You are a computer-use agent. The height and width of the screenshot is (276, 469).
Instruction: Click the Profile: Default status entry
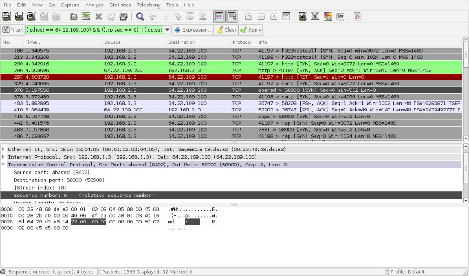pos(407,272)
